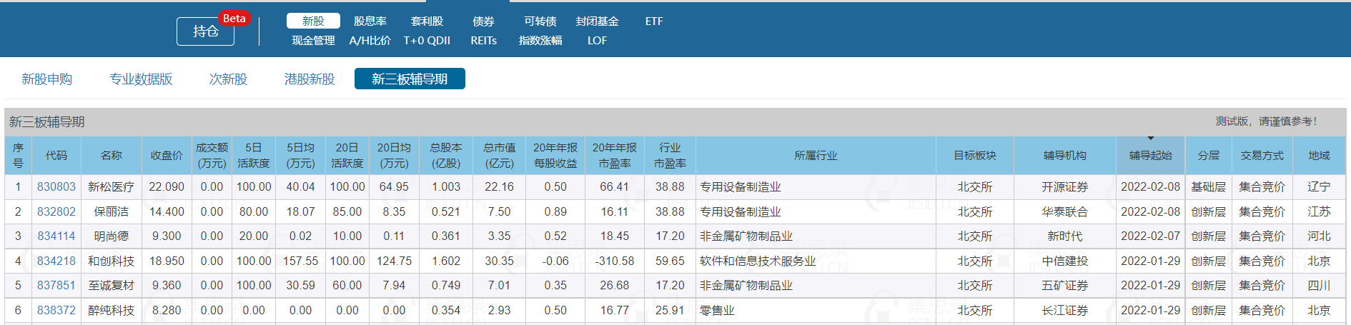Open the 封闭基金 menu item
Image resolution: width=1351 pixels, height=325 pixels.
point(598,21)
